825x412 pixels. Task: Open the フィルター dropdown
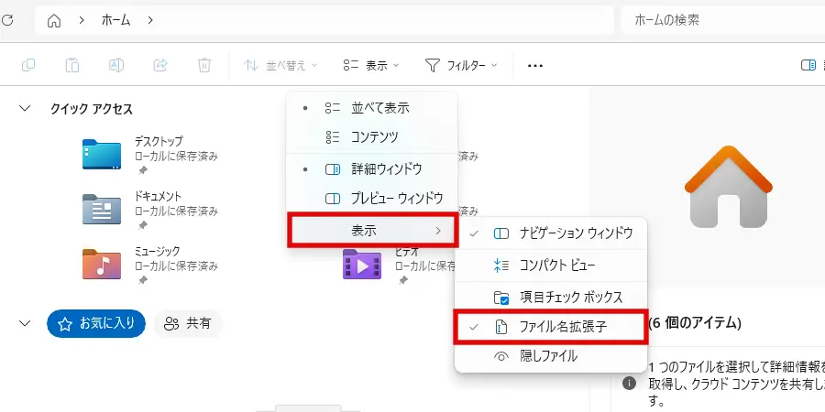(461, 66)
